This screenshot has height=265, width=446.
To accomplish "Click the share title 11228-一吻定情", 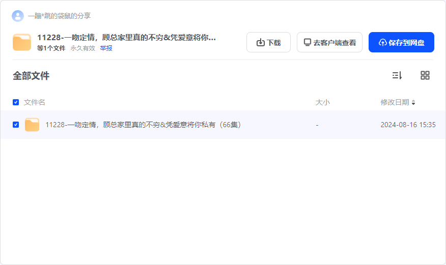I will coord(127,38).
